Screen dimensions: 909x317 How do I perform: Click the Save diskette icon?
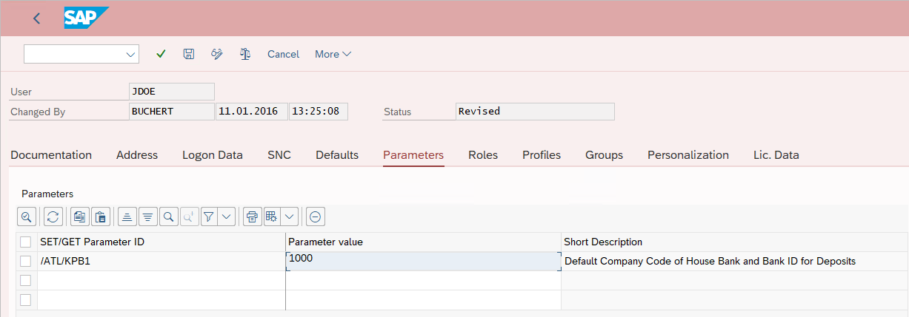tap(189, 54)
